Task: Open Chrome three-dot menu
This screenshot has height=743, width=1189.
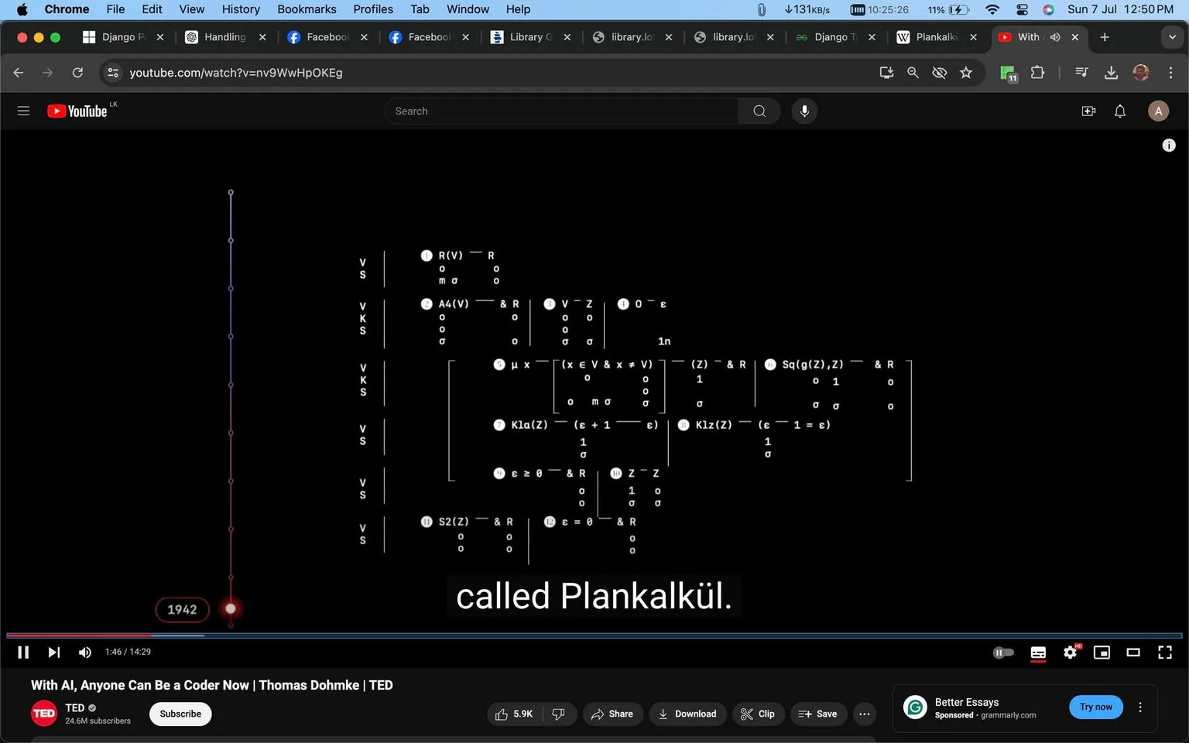Action: [1170, 72]
